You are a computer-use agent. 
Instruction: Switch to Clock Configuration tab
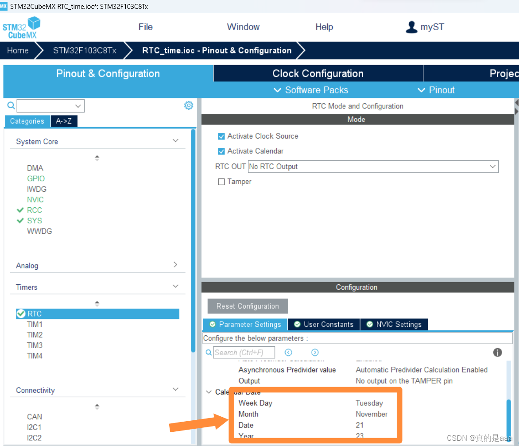[x=318, y=73]
